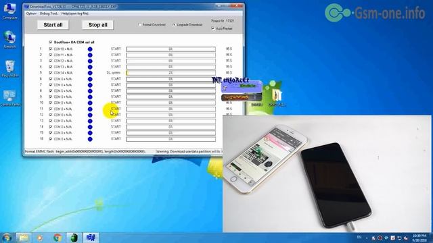
Task: Click the progress bar of row 16
Action: pyautogui.click(x=170, y=139)
